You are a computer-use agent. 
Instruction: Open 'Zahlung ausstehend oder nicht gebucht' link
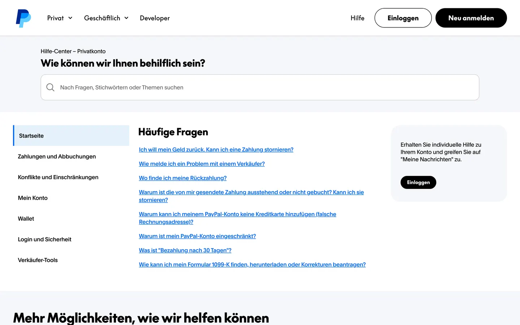point(251,196)
